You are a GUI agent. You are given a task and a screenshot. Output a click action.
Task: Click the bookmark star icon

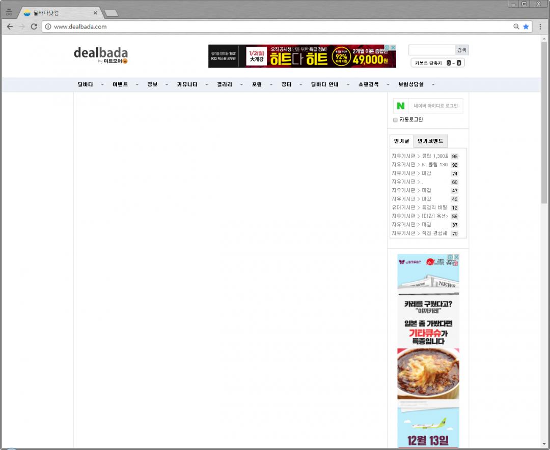pyautogui.click(x=526, y=26)
